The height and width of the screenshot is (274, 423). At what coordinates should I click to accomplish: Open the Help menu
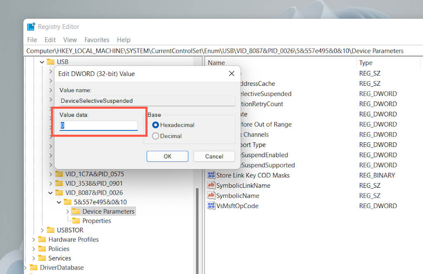pyautogui.click(x=124, y=40)
